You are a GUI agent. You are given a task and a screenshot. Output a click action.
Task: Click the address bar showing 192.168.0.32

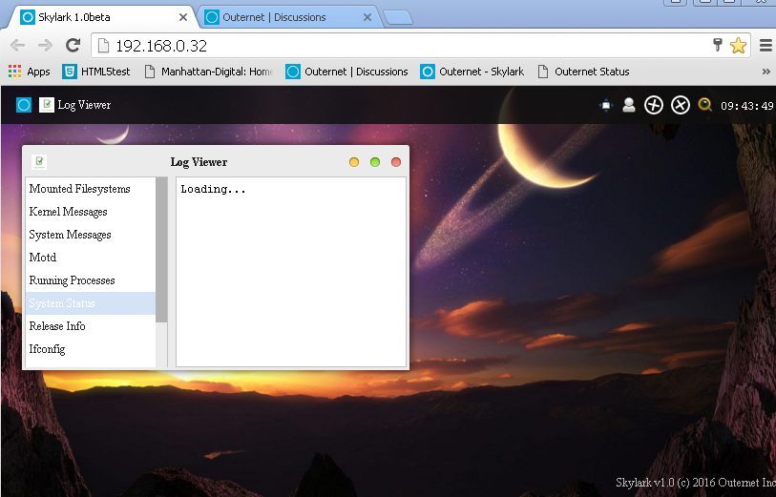coord(401,46)
